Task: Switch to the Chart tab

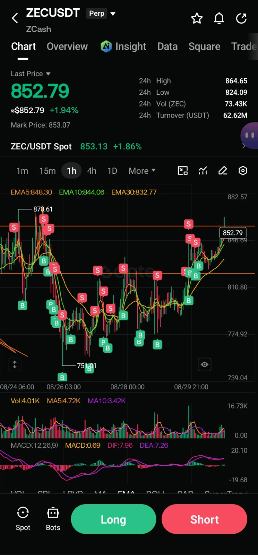Action: [x=23, y=47]
